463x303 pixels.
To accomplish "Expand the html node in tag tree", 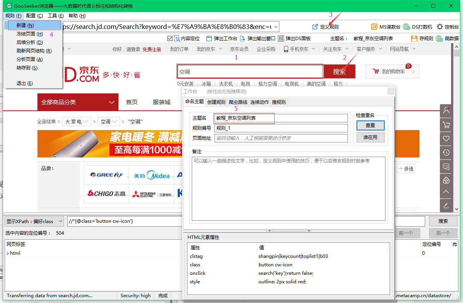I will click(8, 253).
